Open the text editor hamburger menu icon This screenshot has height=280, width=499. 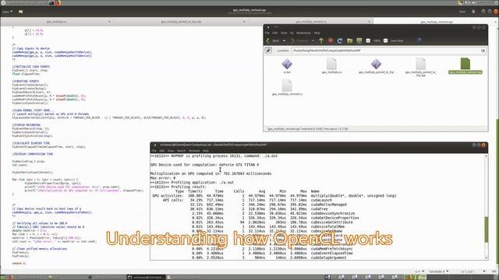pos(473,12)
